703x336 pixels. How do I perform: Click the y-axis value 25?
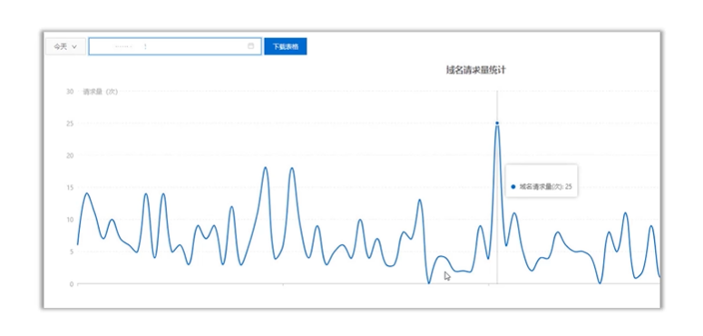[70, 124]
